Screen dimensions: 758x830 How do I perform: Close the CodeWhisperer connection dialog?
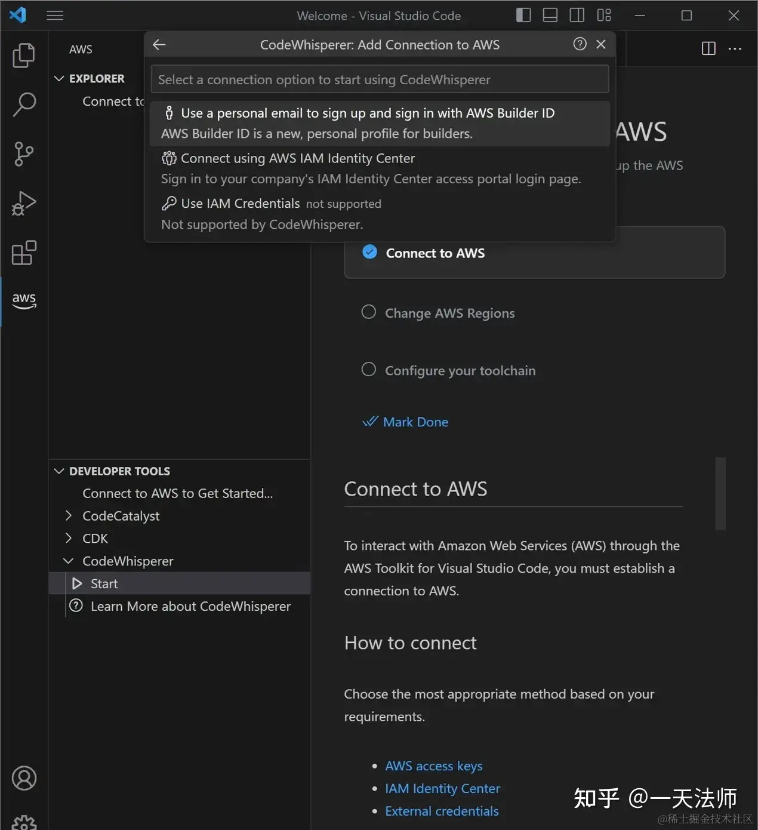tap(601, 44)
